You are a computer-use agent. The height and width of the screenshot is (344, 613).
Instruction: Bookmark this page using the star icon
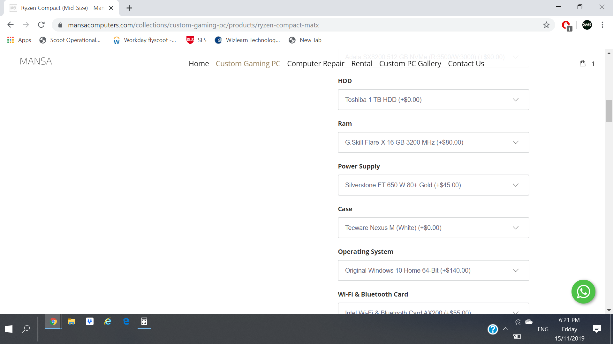[x=546, y=25]
